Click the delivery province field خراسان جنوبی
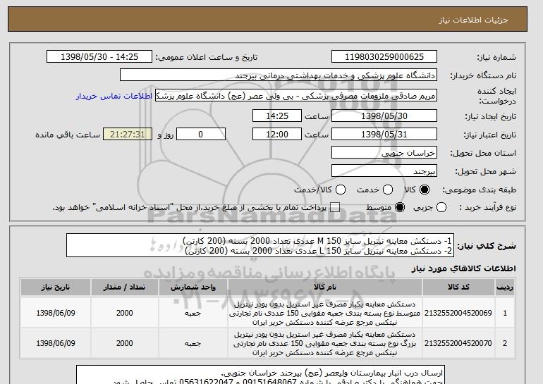 pos(384,153)
